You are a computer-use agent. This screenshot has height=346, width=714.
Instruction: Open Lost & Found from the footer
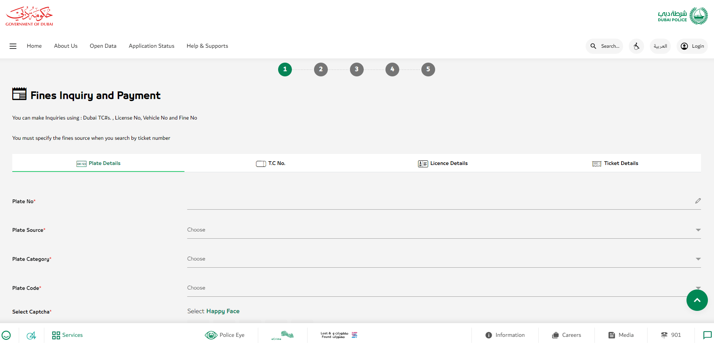coord(338,335)
